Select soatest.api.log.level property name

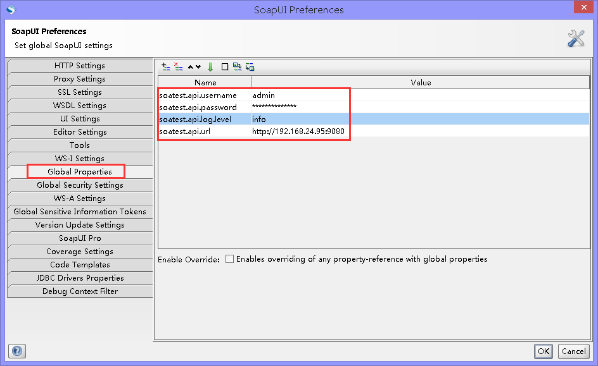pos(205,119)
